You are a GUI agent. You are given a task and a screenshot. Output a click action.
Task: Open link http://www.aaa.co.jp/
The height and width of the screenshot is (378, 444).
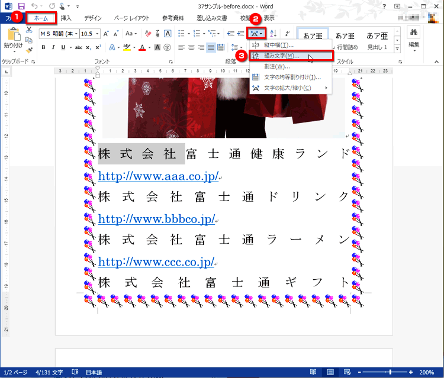(158, 176)
